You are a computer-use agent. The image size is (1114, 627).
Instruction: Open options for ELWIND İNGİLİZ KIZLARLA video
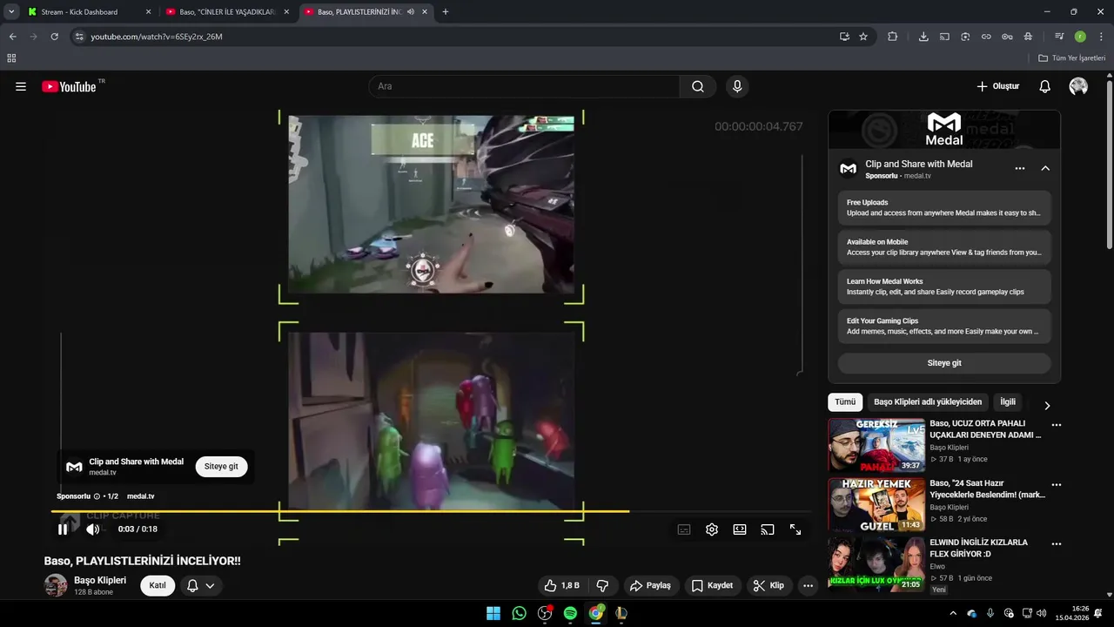(x=1057, y=543)
